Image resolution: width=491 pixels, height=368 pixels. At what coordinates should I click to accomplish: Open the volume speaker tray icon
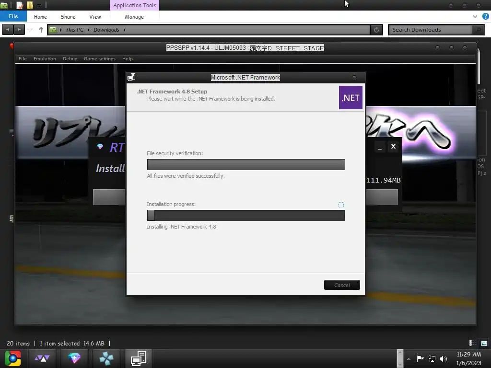tap(444, 358)
